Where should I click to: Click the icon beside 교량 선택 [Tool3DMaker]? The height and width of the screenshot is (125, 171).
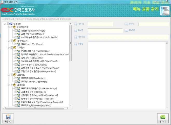pyautogui.click(x=19, y=34)
